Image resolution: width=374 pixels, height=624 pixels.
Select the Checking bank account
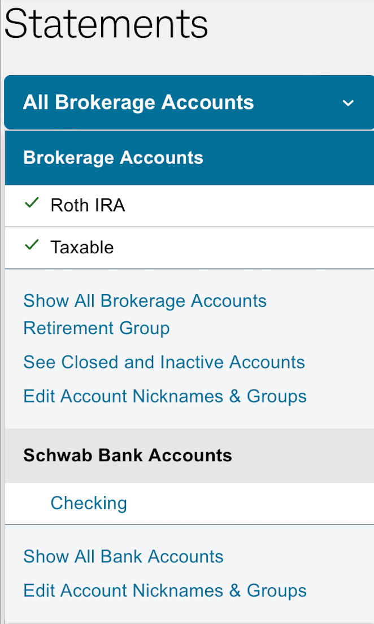[89, 504]
